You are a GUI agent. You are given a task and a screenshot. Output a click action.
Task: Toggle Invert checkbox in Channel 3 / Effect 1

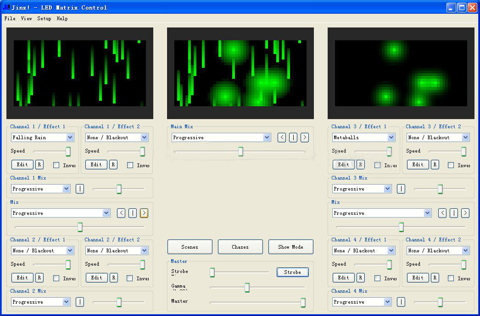(378, 165)
